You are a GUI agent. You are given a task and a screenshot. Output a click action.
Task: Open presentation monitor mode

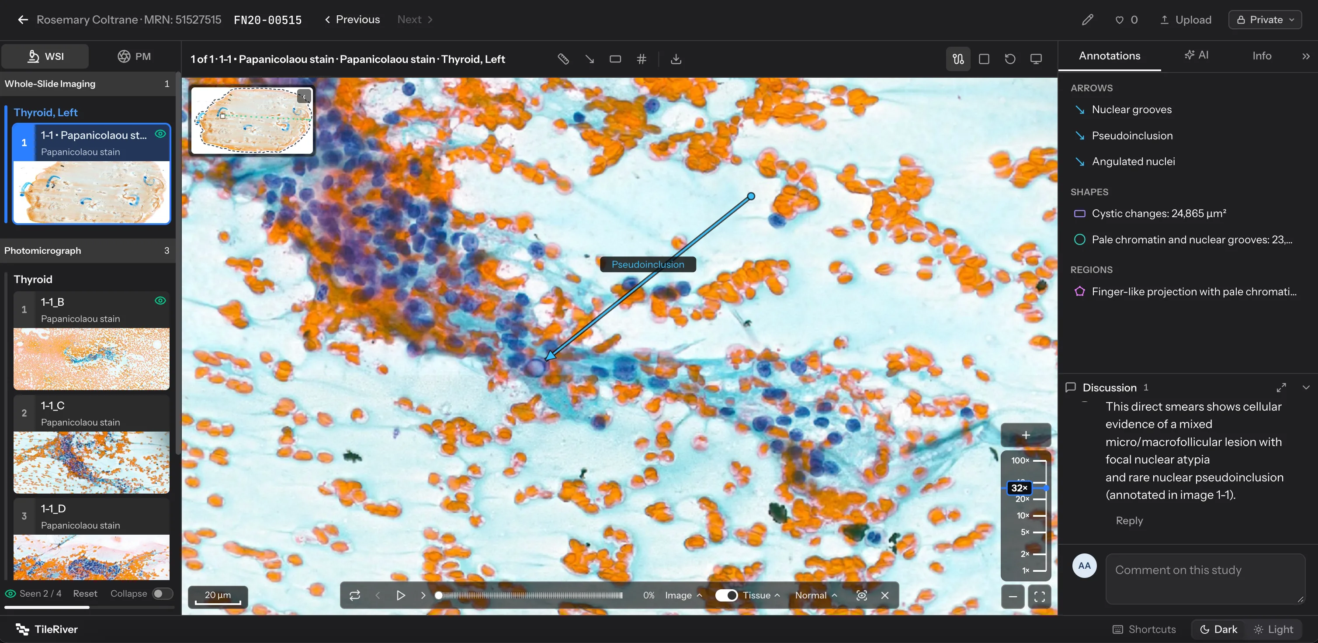(x=1036, y=59)
